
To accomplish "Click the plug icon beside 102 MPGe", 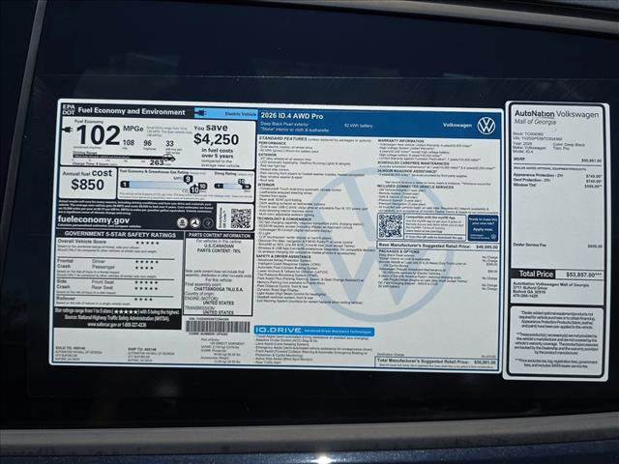I will click(67, 130).
